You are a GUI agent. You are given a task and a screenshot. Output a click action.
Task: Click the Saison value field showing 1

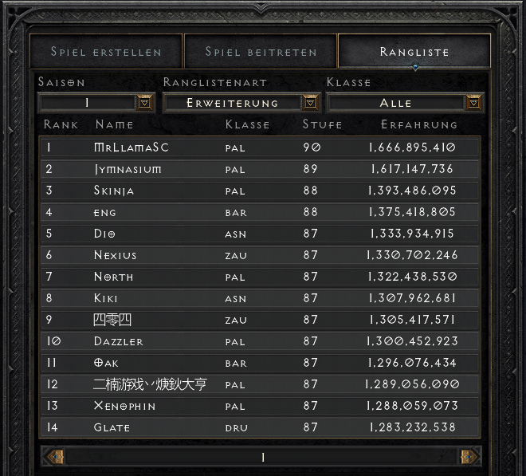point(87,103)
